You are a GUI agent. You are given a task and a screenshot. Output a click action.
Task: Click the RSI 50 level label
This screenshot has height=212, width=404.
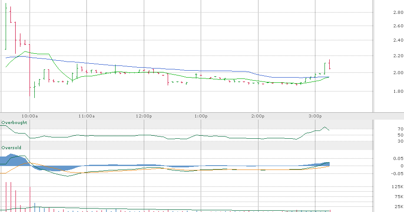401,135
